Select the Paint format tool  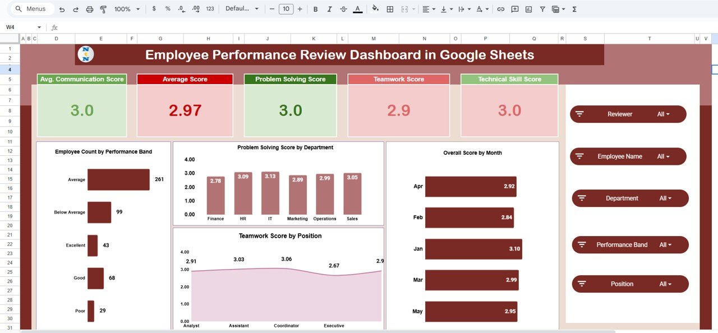(103, 9)
